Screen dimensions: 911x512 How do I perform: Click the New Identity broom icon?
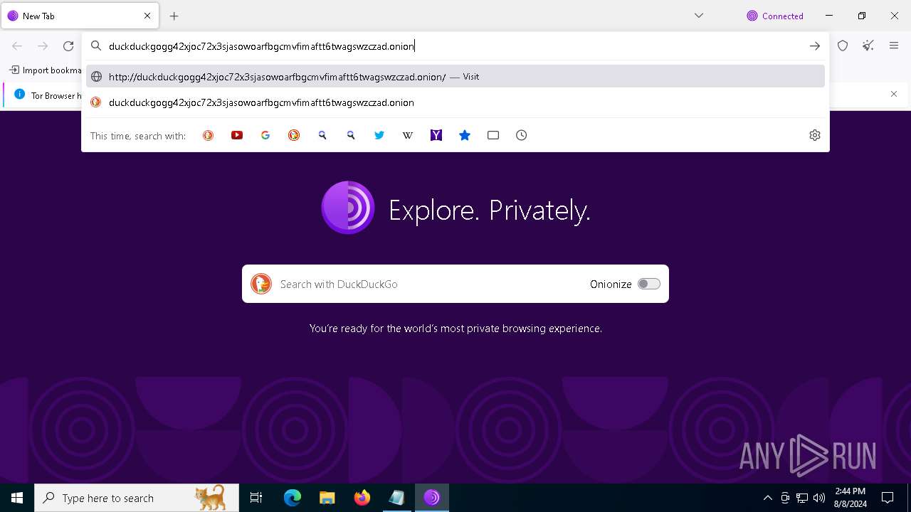pyautogui.click(x=868, y=46)
